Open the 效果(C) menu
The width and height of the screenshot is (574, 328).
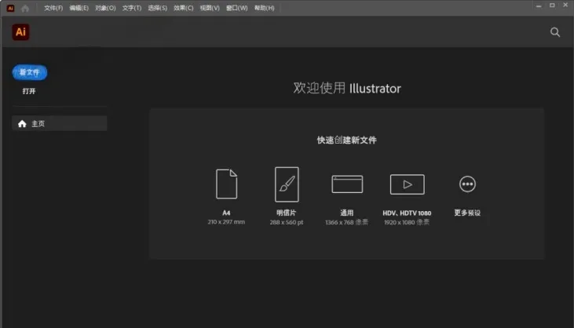pos(184,8)
